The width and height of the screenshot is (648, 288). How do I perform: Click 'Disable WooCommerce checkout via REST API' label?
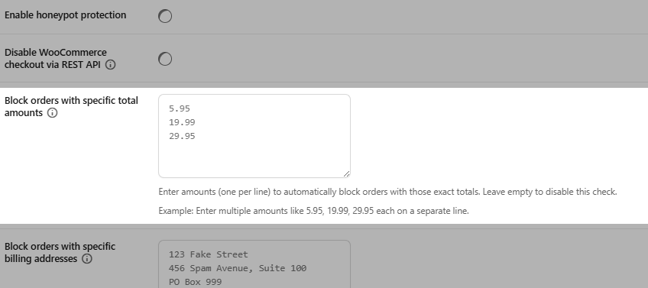pyautogui.click(x=55, y=59)
